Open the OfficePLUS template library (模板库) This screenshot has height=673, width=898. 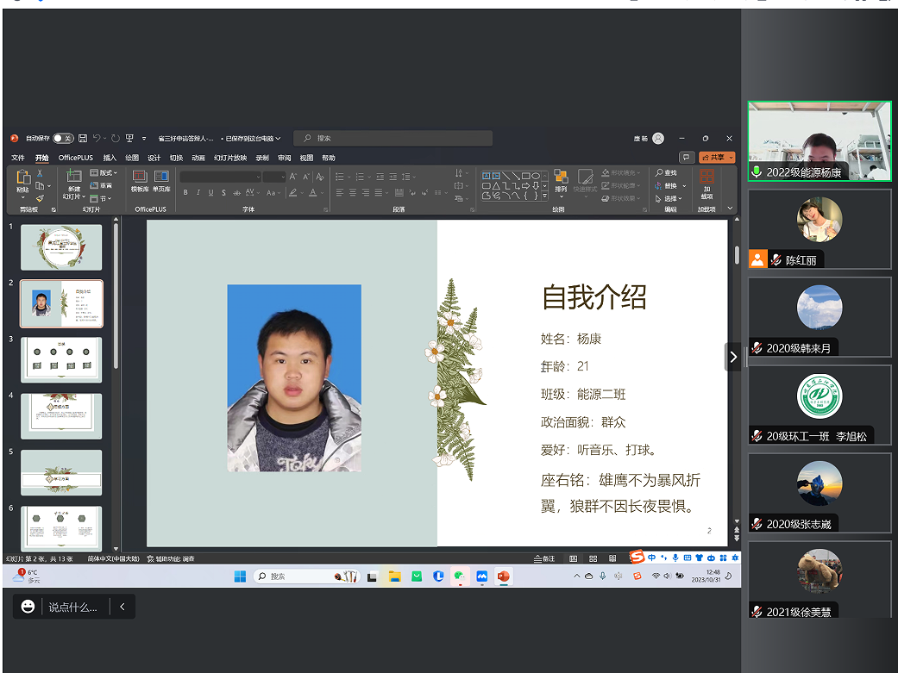(x=140, y=180)
